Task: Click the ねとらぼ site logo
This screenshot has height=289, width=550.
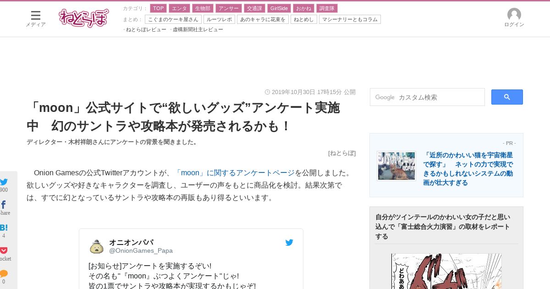Action: point(84,18)
